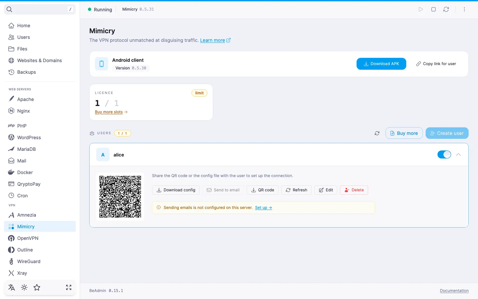Click the Xray icon in sidebar

coord(11,273)
